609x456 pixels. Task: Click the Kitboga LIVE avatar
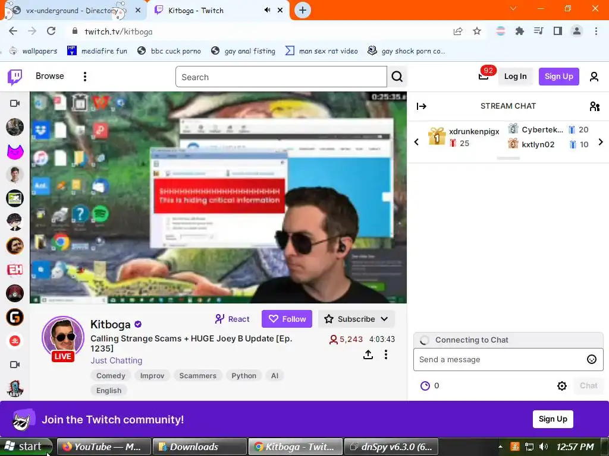[62, 339]
